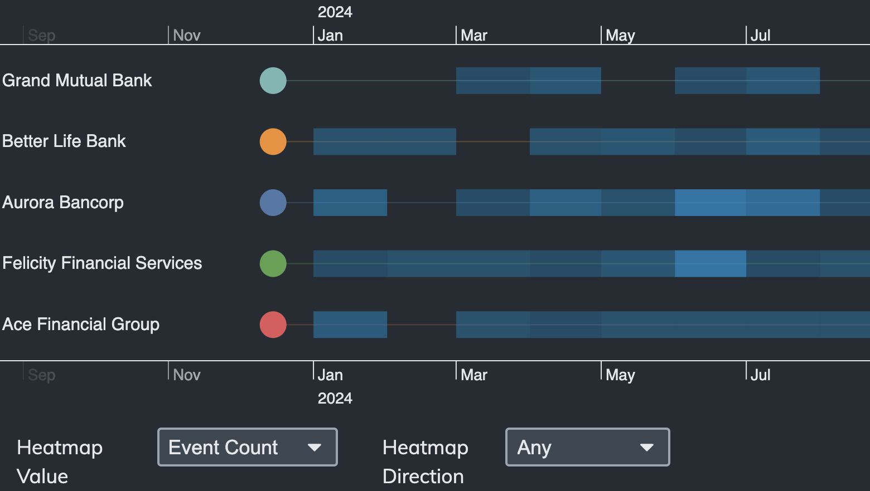Click the Jan label on the bottom axis
Screen dimensions: 870x491
(330, 375)
